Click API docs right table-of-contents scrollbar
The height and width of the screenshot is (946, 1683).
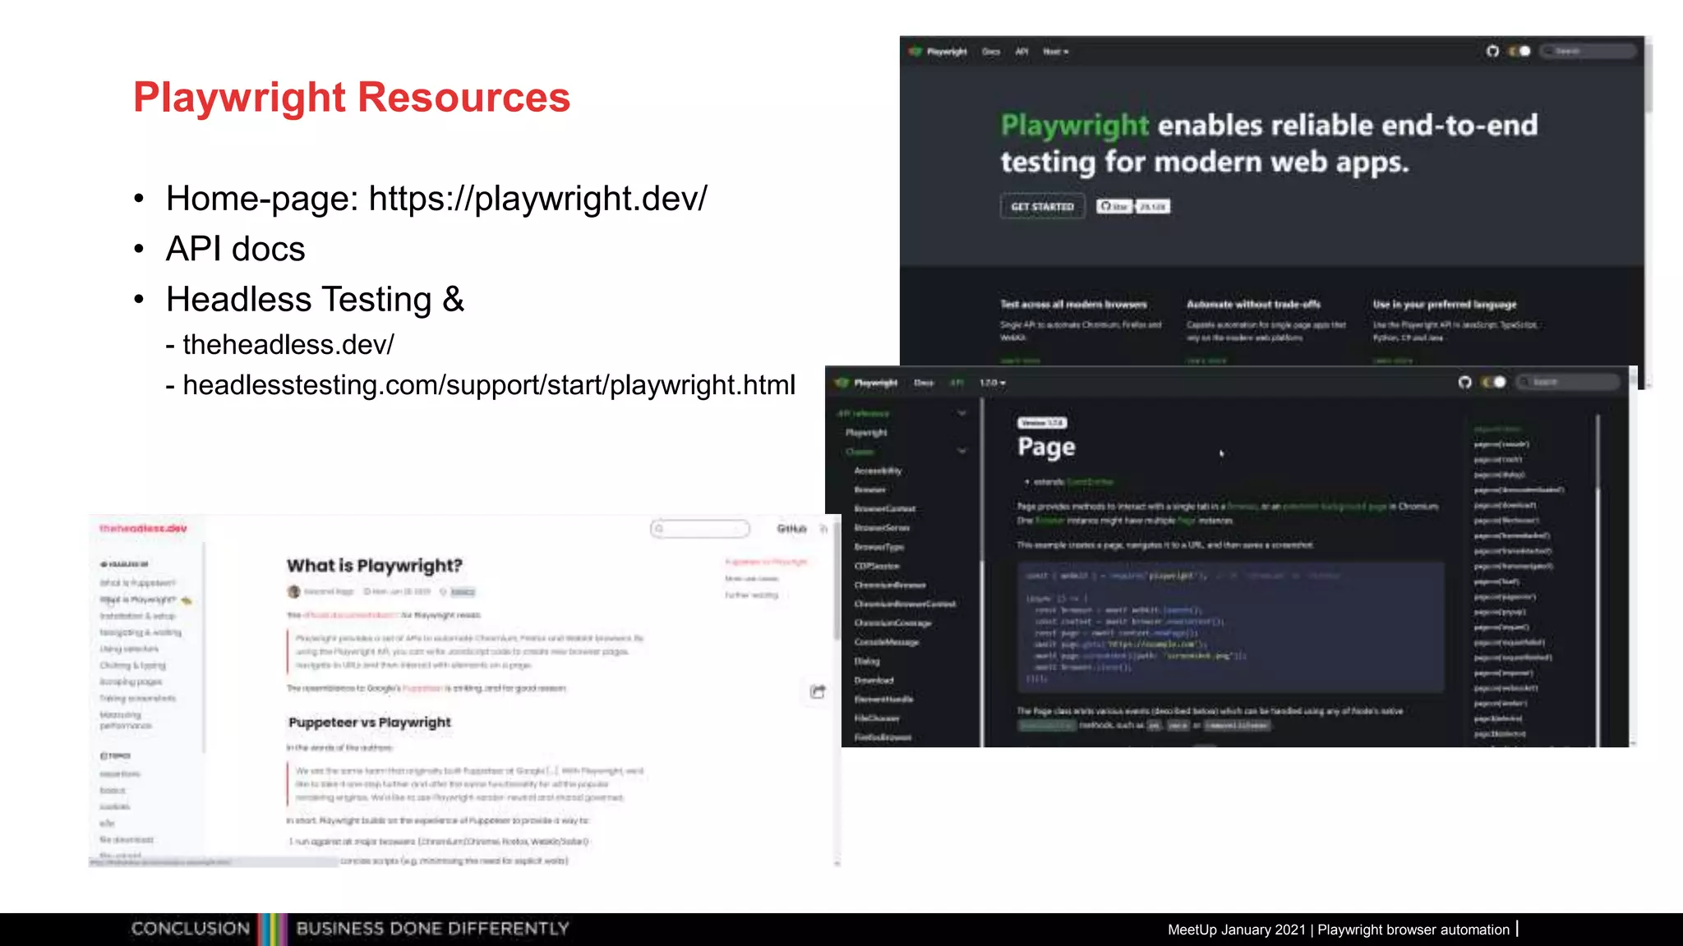pyautogui.click(x=1598, y=452)
